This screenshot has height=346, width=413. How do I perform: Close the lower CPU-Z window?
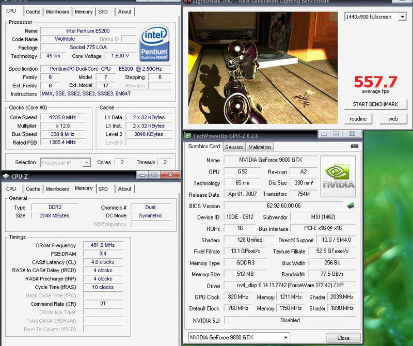170,175
